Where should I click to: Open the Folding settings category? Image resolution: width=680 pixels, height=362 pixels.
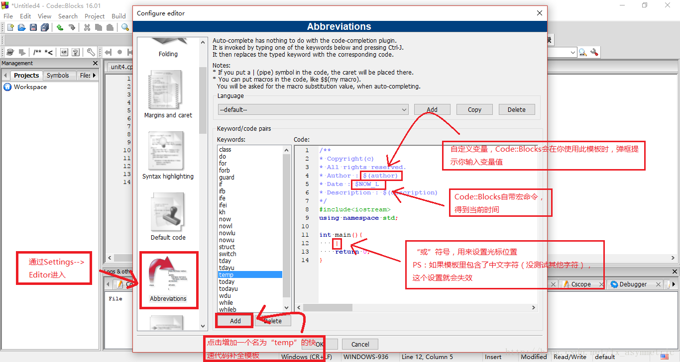pos(168,48)
